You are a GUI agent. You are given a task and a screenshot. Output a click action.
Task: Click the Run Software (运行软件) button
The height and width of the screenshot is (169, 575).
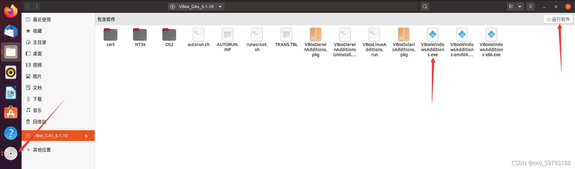click(558, 19)
